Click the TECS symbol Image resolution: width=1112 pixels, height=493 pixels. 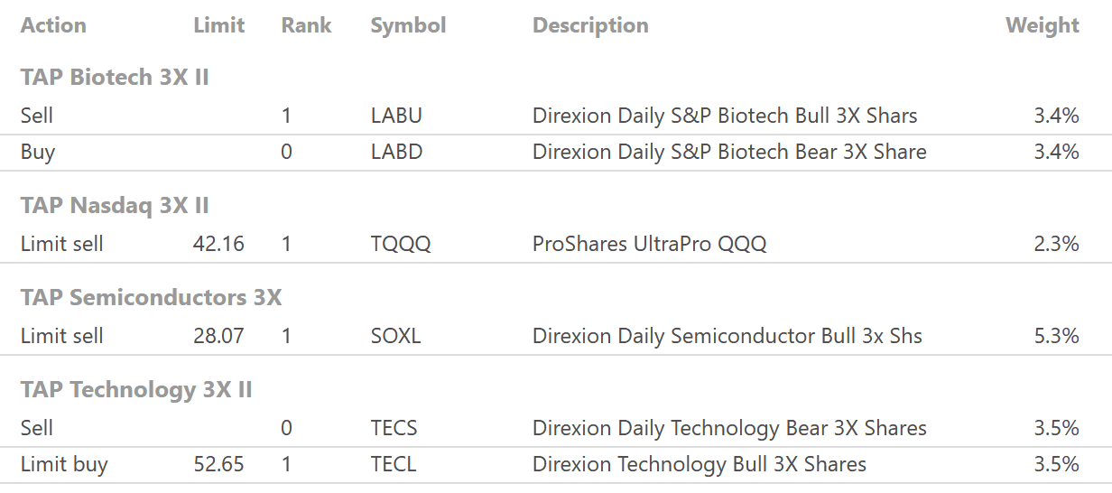click(394, 428)
